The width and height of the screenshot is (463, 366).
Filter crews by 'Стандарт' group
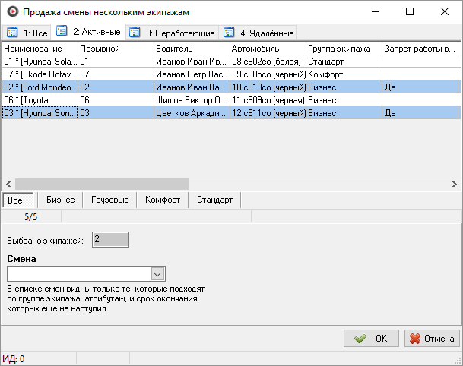pyautogui.click(x=214, y=200)
